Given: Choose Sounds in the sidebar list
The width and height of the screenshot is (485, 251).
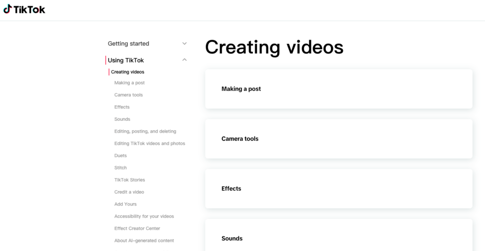Looking at the screenshot, I should pyautogui.click(x=122, y=119).
